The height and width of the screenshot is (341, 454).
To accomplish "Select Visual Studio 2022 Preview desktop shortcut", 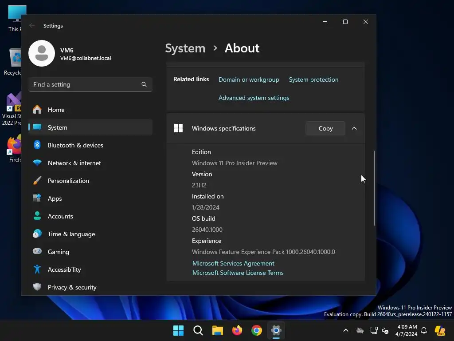I will point(12,109).
